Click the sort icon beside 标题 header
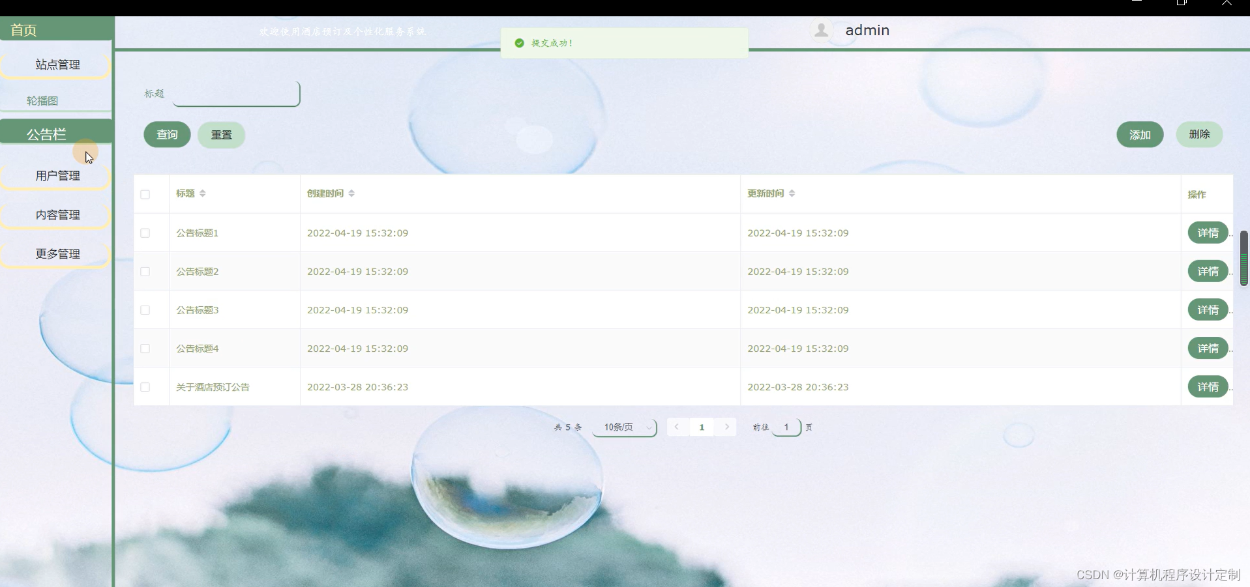The width and height of the screenshot is (1250, 587). [203, 193]
